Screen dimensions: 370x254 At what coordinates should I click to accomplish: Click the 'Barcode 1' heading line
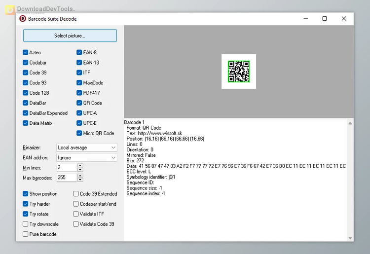(x=134, y=122)
